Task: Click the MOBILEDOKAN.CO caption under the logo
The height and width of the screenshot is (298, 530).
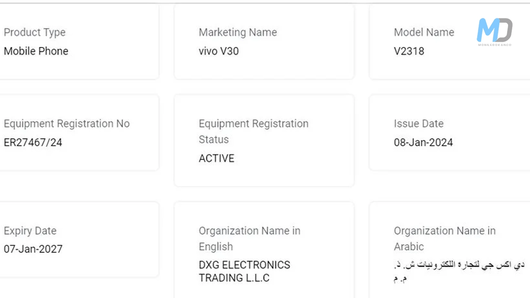Action: tap(494, 45)
